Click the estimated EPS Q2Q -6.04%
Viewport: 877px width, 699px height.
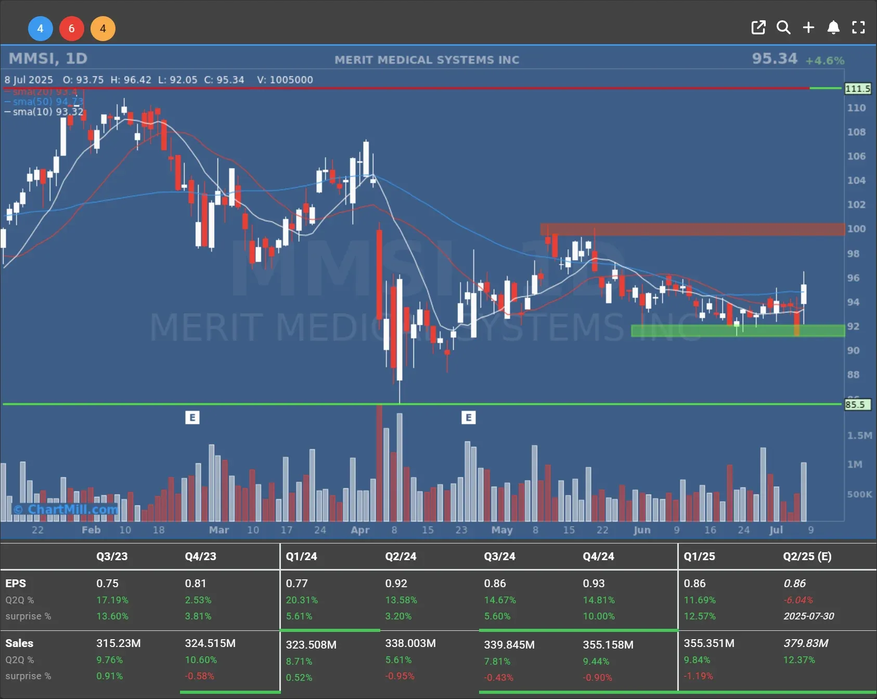798,600
